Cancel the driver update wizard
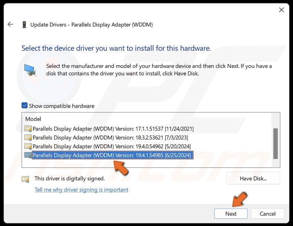 (x=267, y=214)
